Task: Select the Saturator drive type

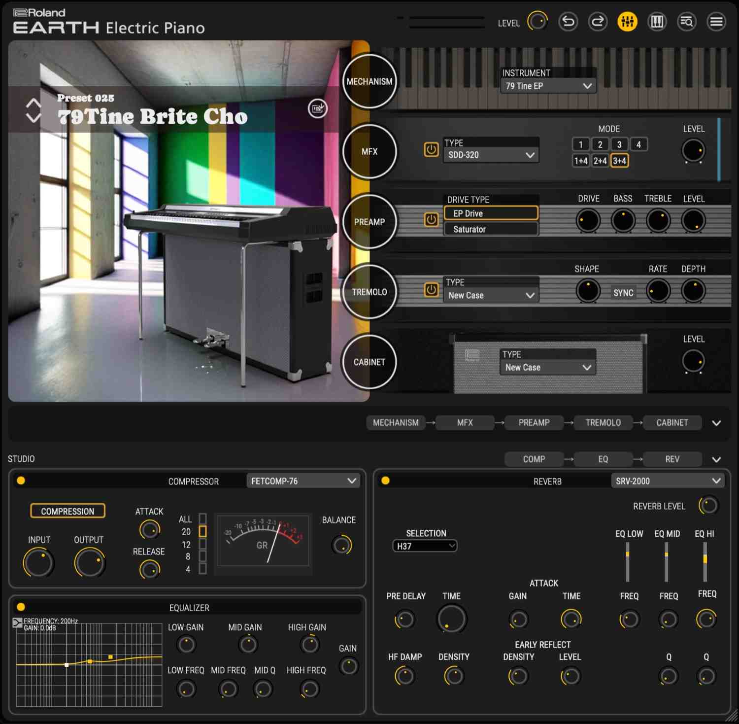Action: pos(490,229)
